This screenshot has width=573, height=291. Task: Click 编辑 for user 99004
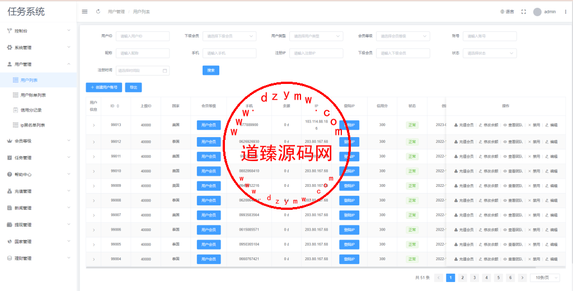[551, 259]
